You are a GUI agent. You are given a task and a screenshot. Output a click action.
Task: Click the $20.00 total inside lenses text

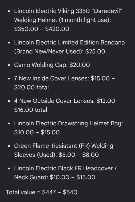[x=31, y=87]
